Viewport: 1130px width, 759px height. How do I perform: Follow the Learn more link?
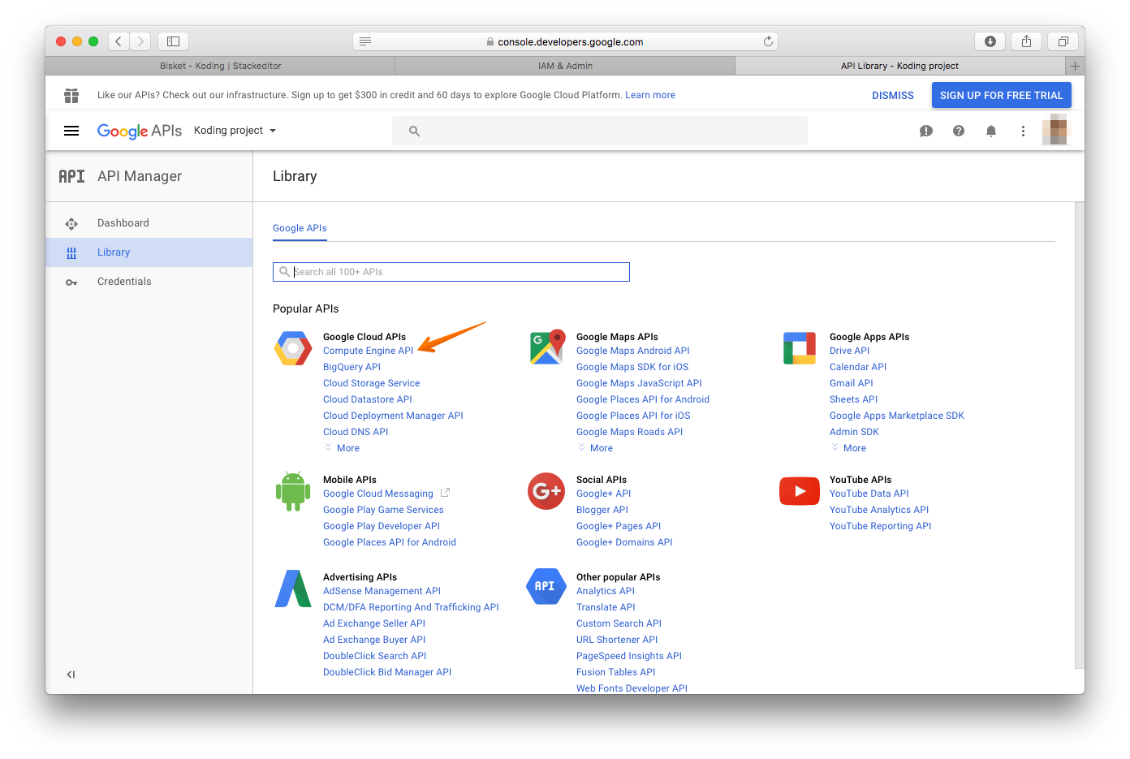tap(650, 95)
